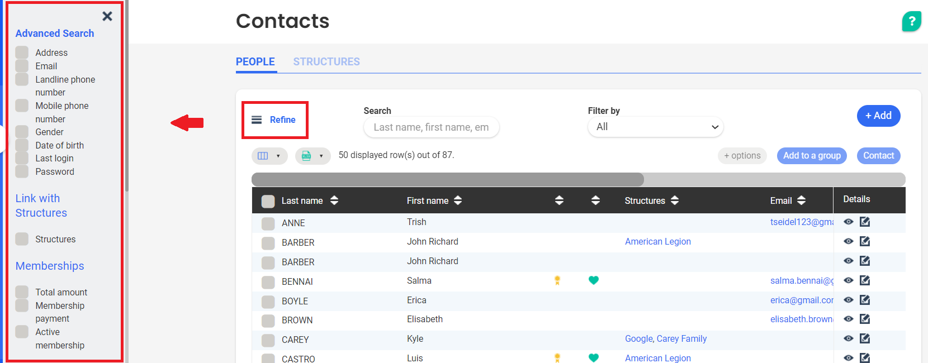The width and height of the screenshot is (928, 363).
Task: Click the green help question mark icon
Action: [911, 22]
